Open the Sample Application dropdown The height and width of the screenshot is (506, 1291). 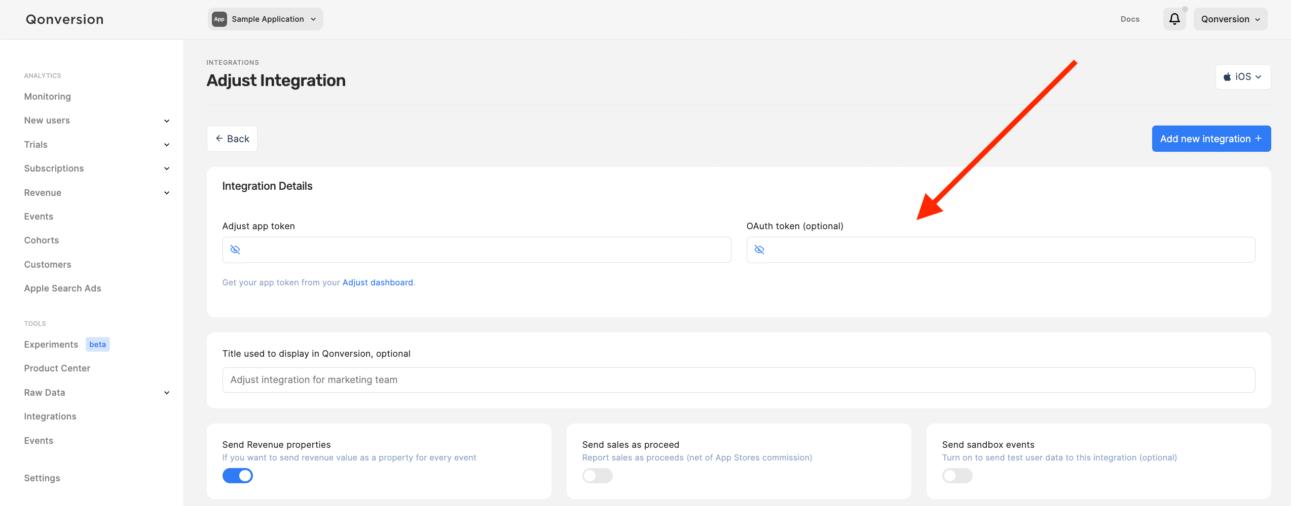(266, 19)
